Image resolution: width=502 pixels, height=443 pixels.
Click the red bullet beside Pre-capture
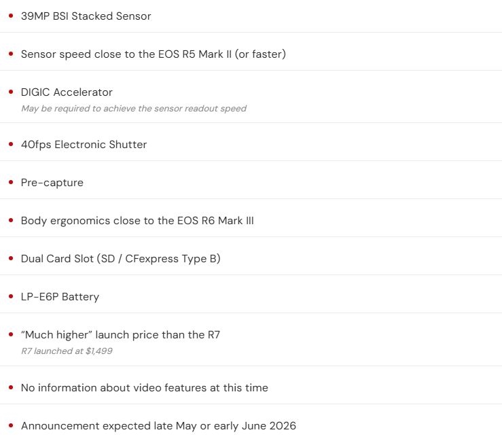pyautogui.click(x=10, y=182)
